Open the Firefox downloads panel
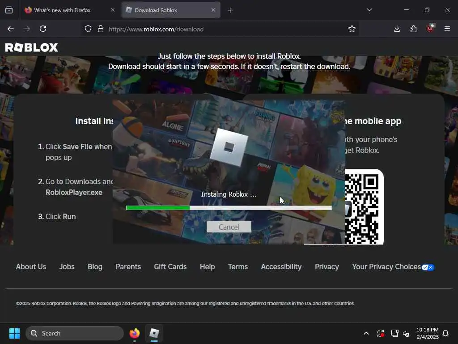The image size is (458, 344). (x=397, y=29)
